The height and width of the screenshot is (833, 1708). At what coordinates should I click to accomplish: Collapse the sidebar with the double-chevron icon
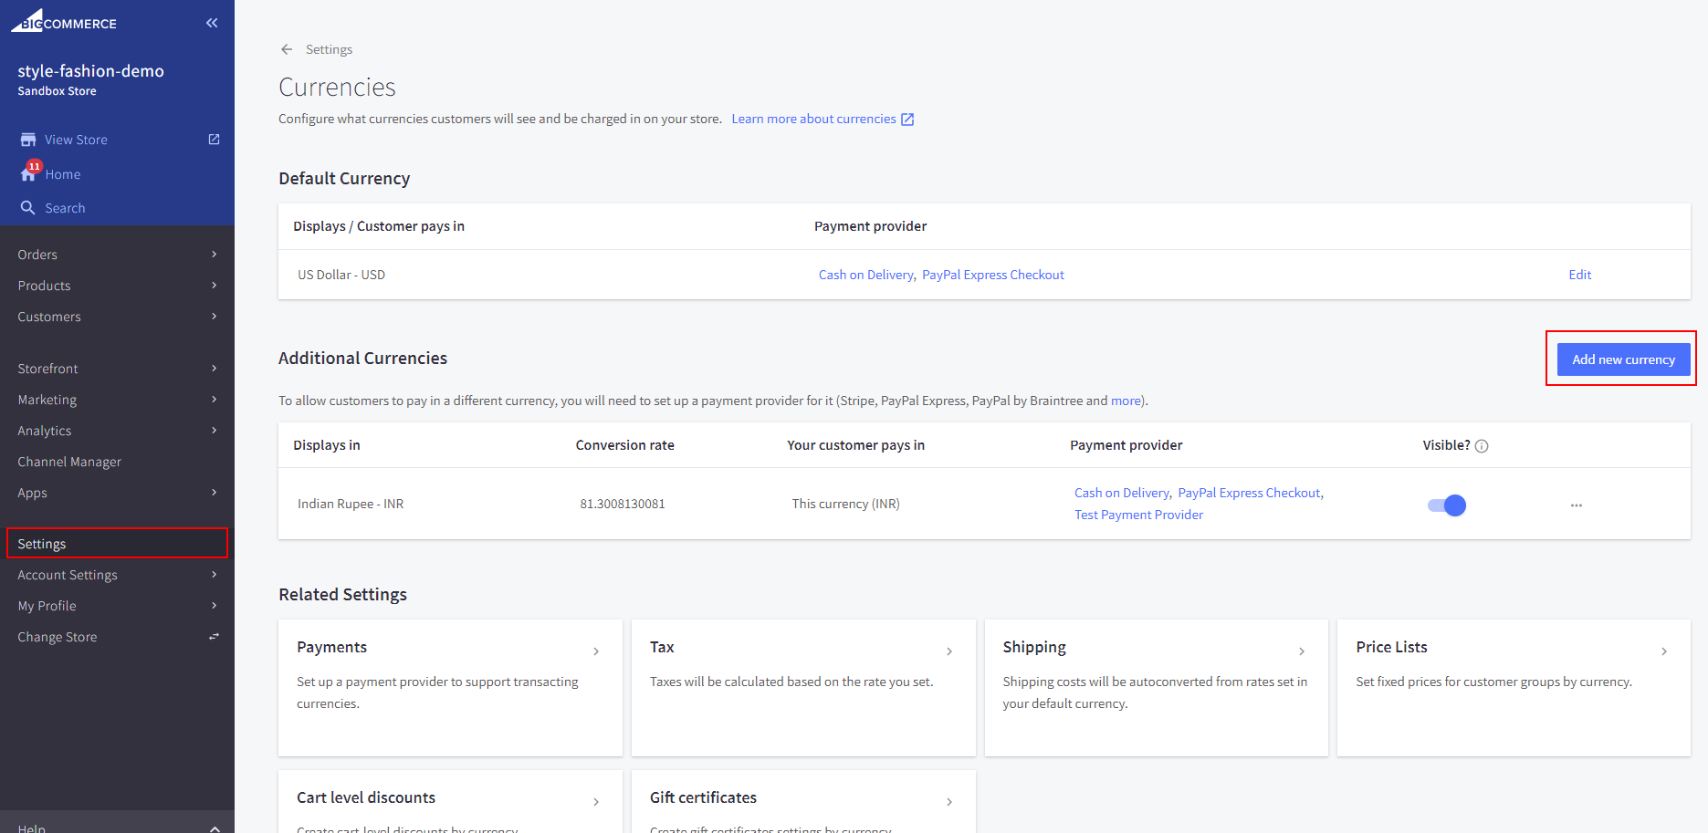(212, 23)
